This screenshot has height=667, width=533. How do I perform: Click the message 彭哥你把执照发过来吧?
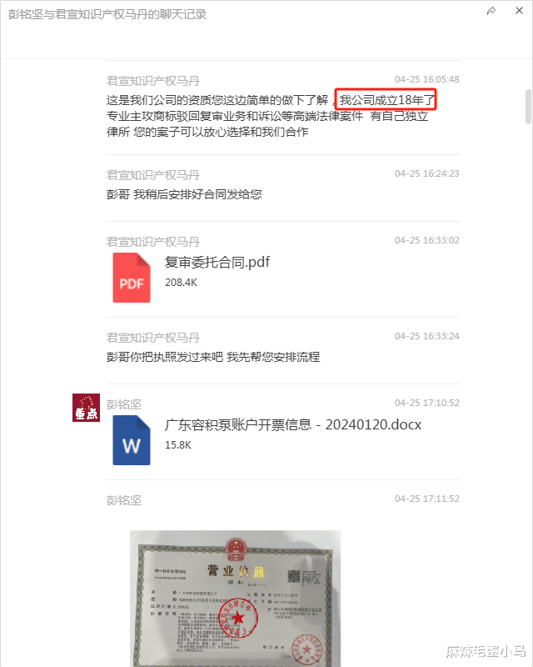[213, 357]
